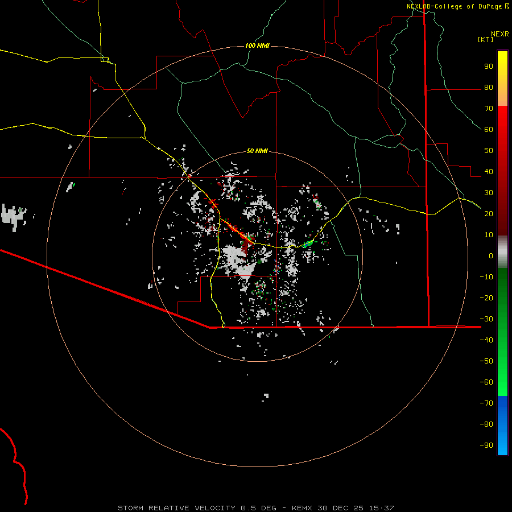Click the -90 scale value
The height and width of the screenshot is (512, 512).
pyautogui.click(x=486, y=445)
